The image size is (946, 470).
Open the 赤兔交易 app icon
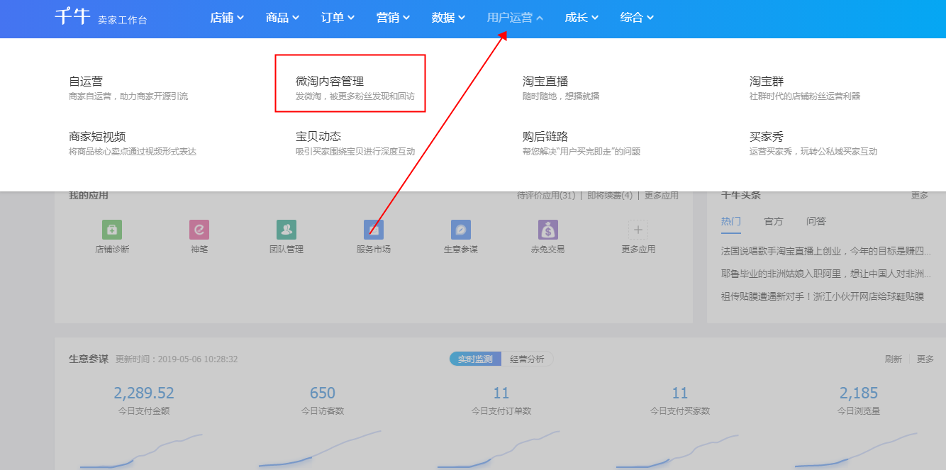pos(548,230)
